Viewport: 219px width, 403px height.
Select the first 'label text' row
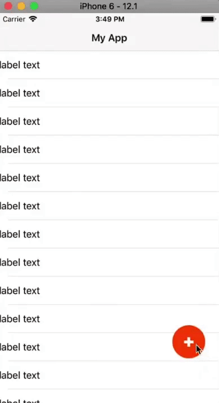[x=109, y=65]
